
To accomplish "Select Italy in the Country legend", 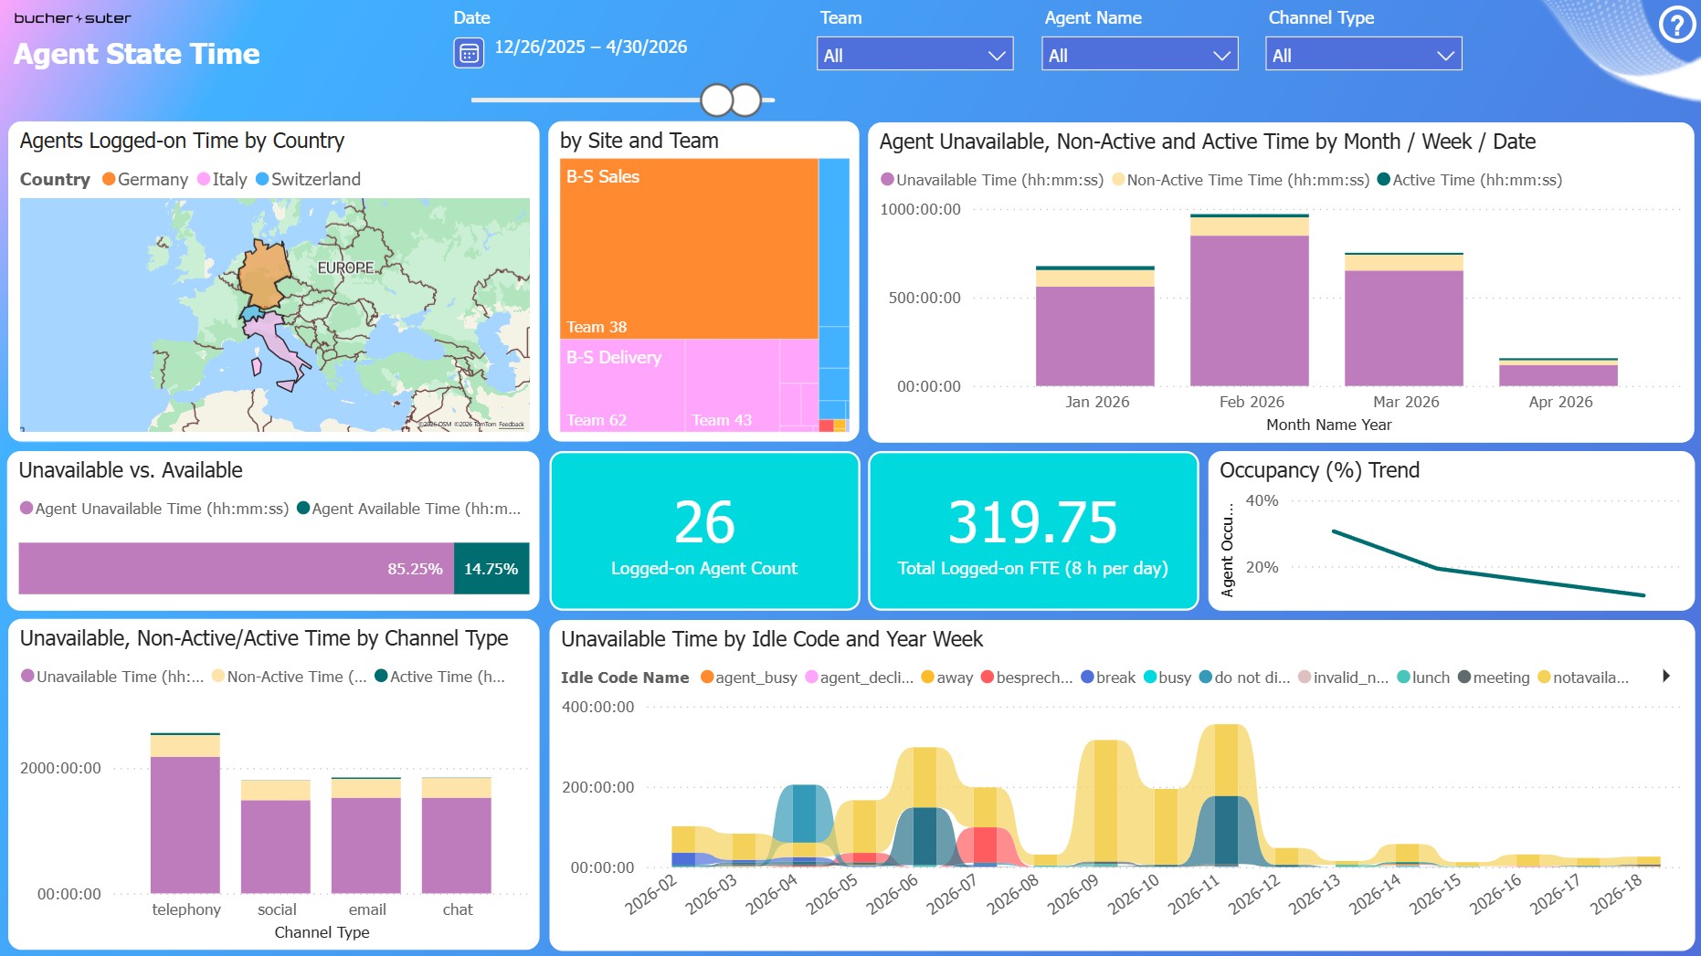I will tap(222, 179).
